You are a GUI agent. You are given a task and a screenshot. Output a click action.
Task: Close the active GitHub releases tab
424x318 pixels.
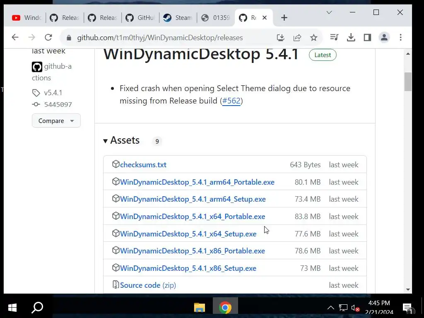[265, 18]
